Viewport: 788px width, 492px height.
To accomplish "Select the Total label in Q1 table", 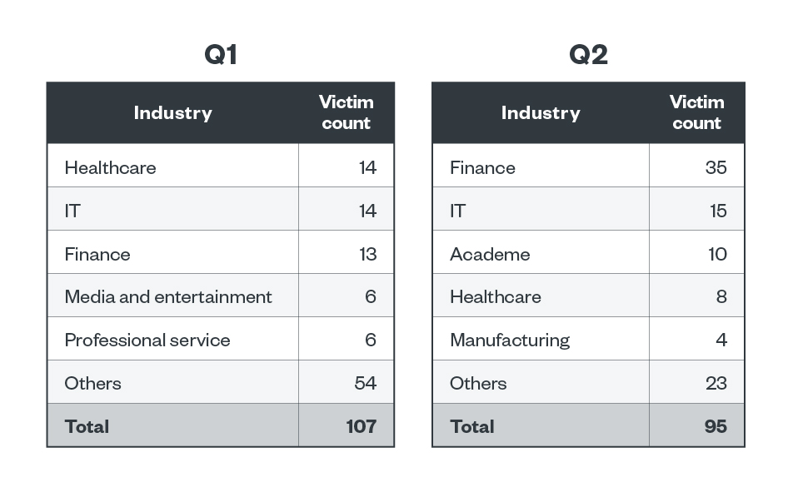I will (87, 427).
